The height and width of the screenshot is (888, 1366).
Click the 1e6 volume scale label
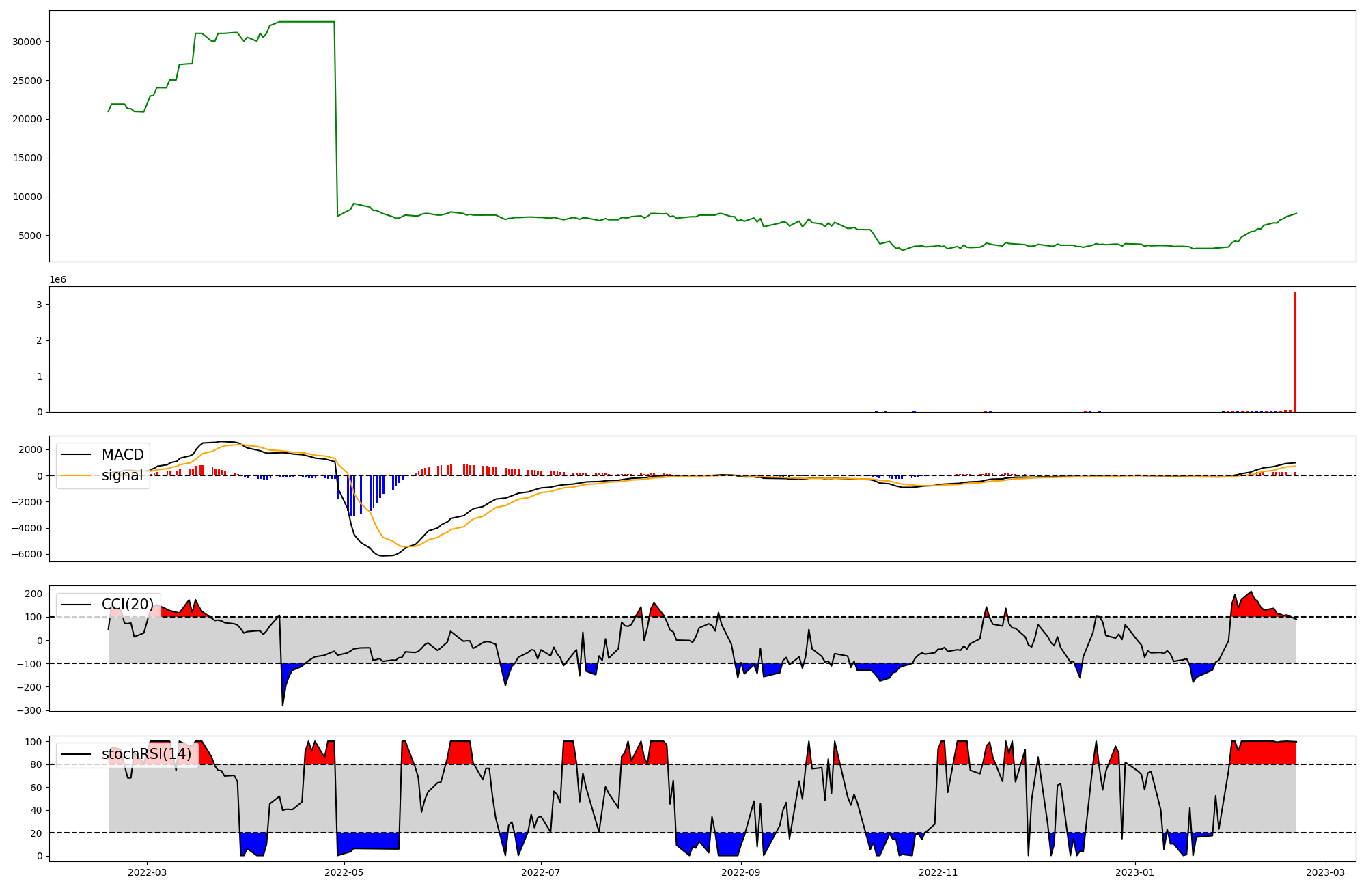coord(57,280)
